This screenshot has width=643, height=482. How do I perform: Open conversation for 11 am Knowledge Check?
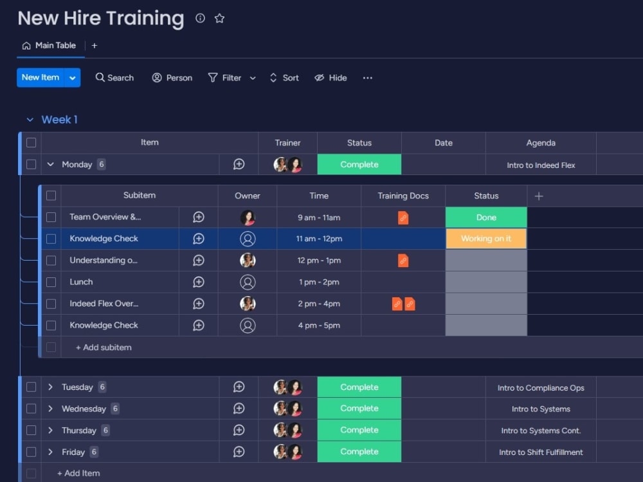199,239
